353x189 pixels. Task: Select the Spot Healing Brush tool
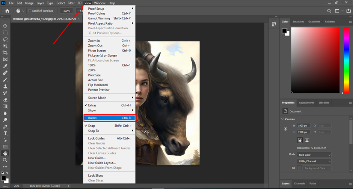tap(5, 73)
